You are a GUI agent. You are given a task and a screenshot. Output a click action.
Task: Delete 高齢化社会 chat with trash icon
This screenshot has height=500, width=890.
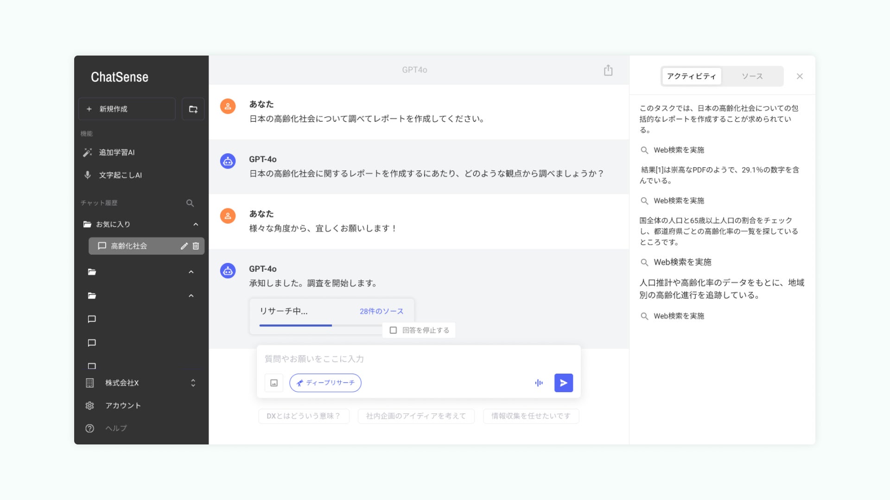[x=196, y=246]
